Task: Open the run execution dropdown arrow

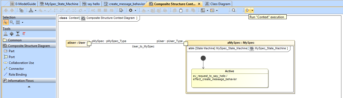Action: coord(252,10)
